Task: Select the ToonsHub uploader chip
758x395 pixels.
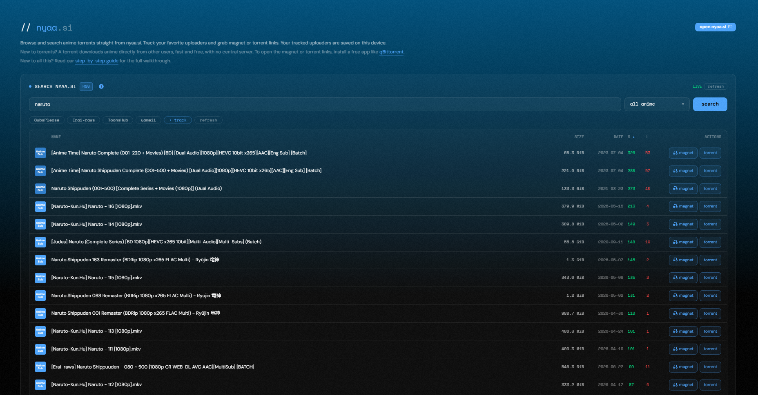Action: point(118,120)
